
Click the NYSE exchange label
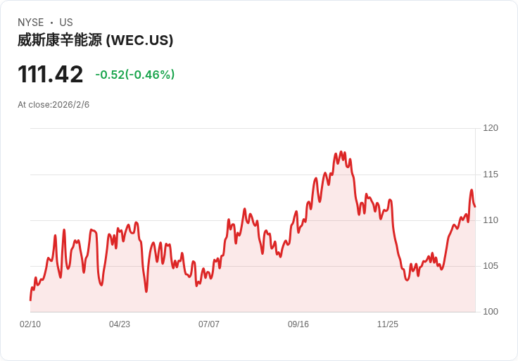pyautogui.click(x=31, y=23)
